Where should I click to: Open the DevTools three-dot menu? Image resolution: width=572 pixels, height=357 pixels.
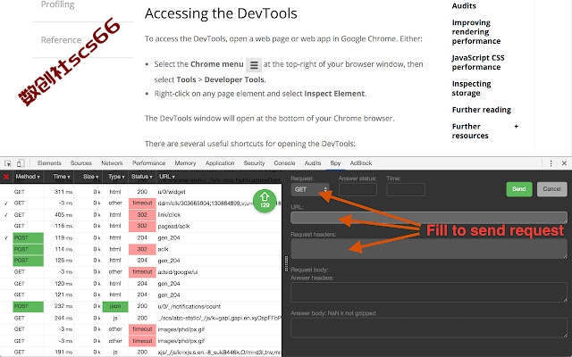click(x=551, y=163)
